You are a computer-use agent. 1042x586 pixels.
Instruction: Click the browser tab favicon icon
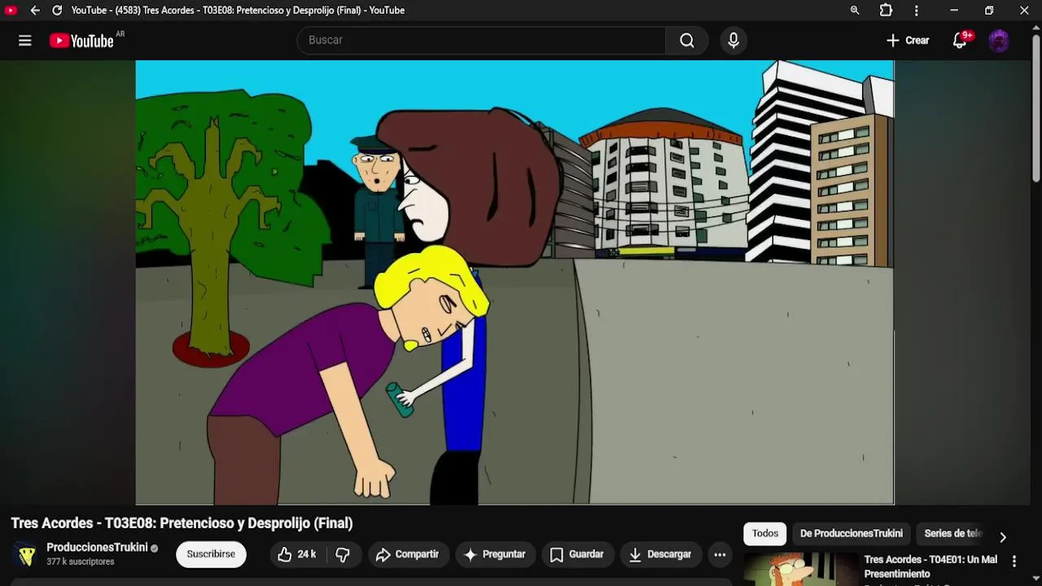11,11
